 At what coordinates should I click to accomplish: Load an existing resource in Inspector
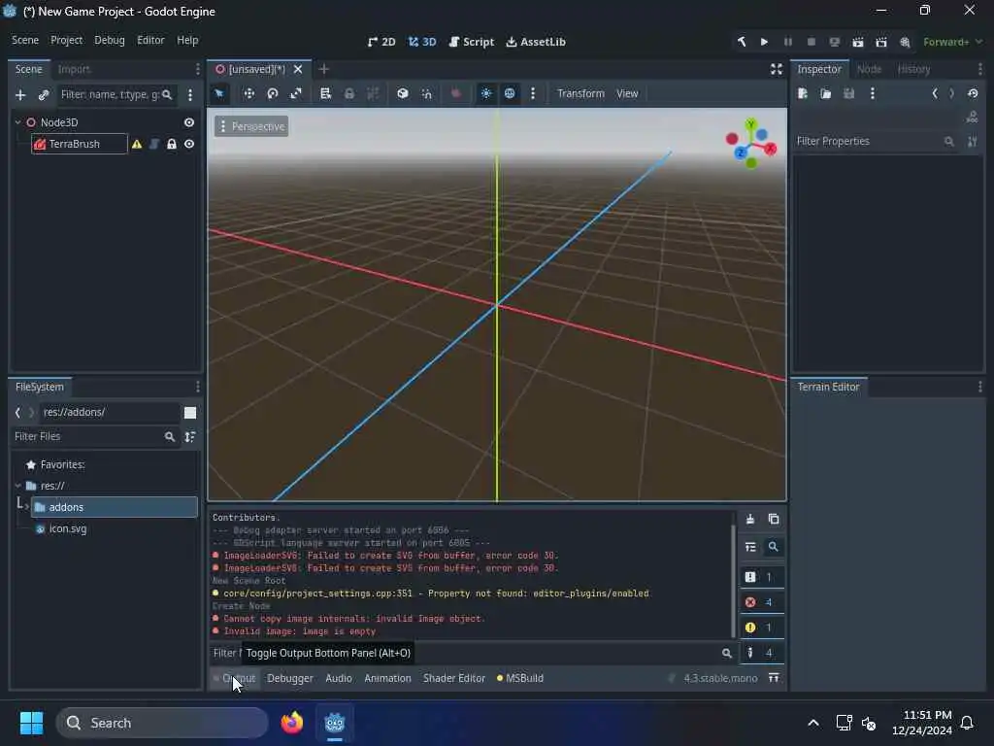point(825,93)
